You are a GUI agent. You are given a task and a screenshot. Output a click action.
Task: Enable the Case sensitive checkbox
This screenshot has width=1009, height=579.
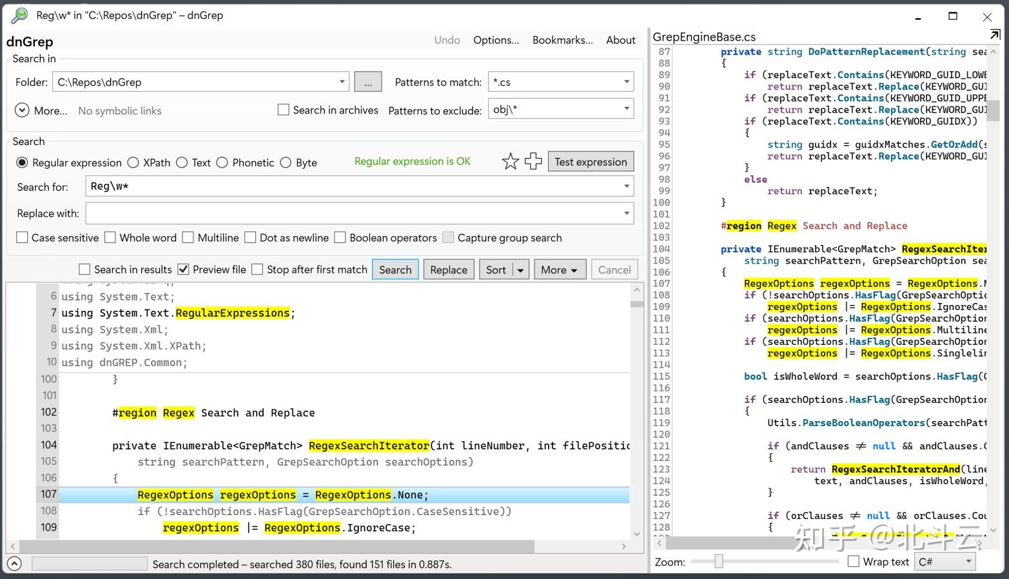click(x=23, y=237)
